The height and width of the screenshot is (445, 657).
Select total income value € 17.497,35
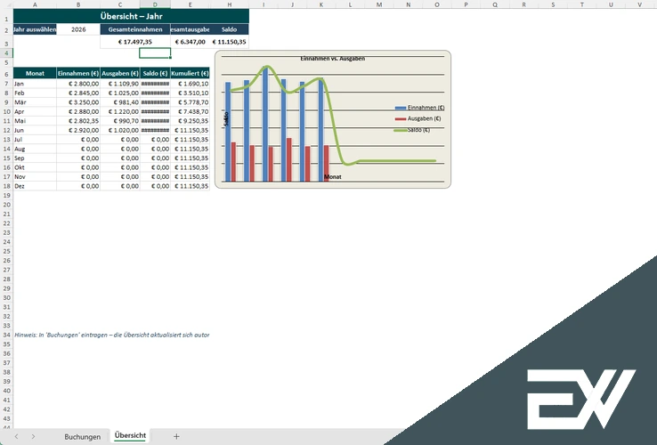point(135,42)
